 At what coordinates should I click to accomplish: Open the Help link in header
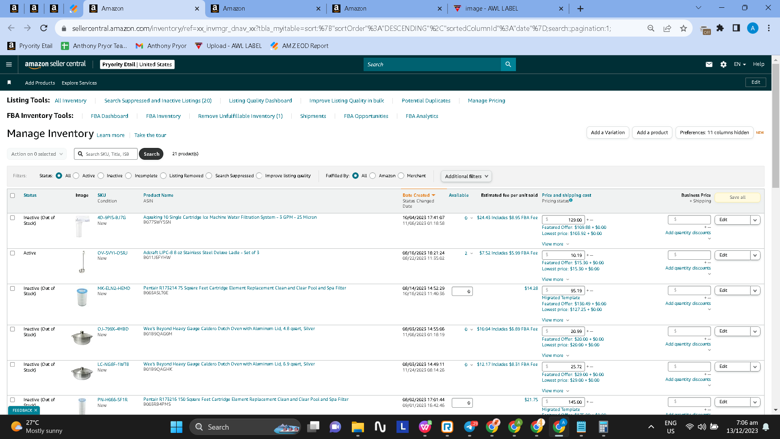758,64
